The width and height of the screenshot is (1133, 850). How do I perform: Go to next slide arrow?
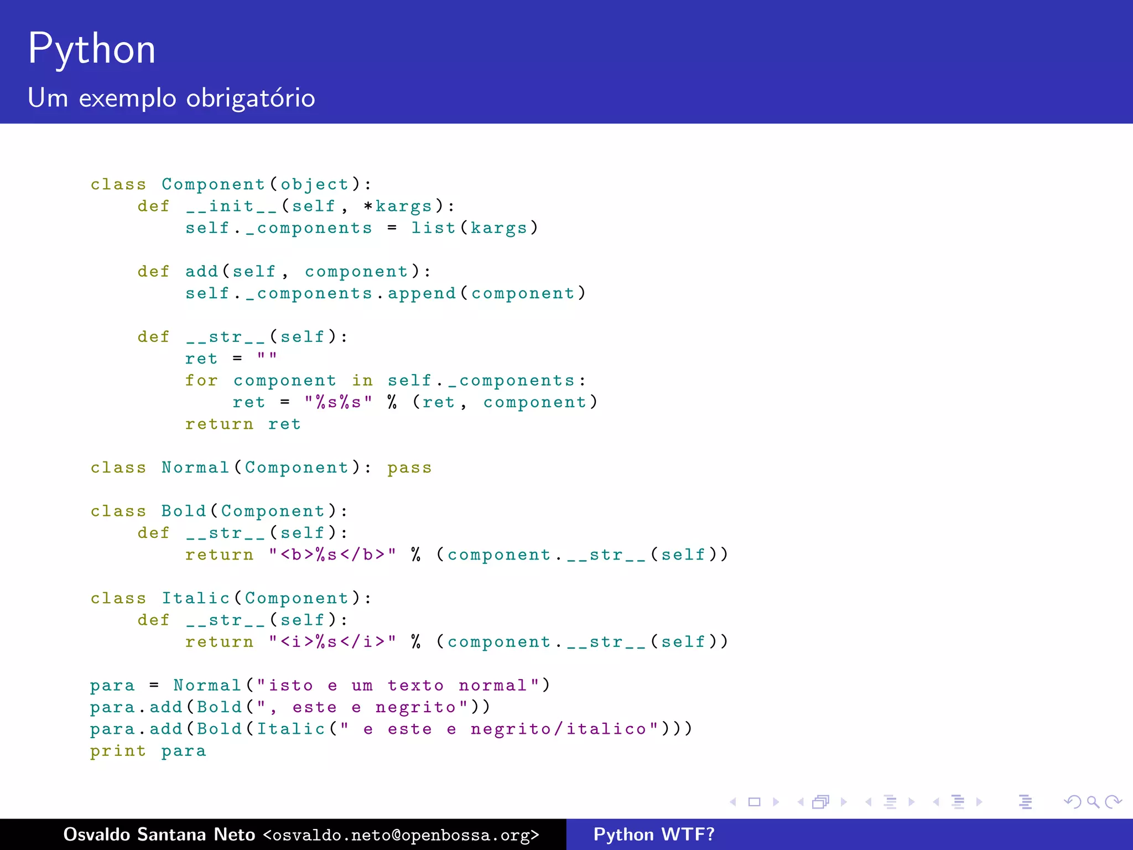[776, 802]
